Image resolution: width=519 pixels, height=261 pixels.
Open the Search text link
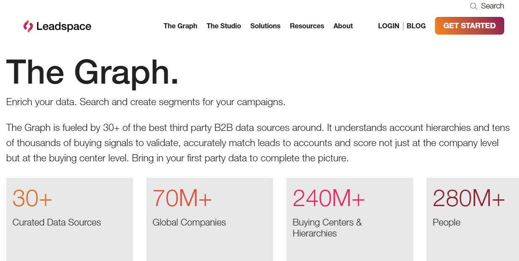(492, 6)
